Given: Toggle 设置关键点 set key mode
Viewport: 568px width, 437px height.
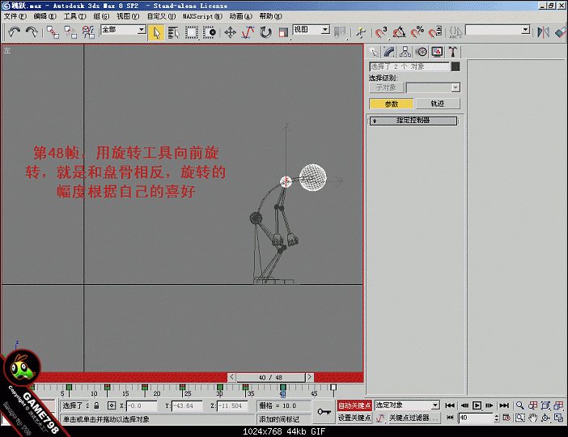Looking at the screenshot, I should pos(354,418).
